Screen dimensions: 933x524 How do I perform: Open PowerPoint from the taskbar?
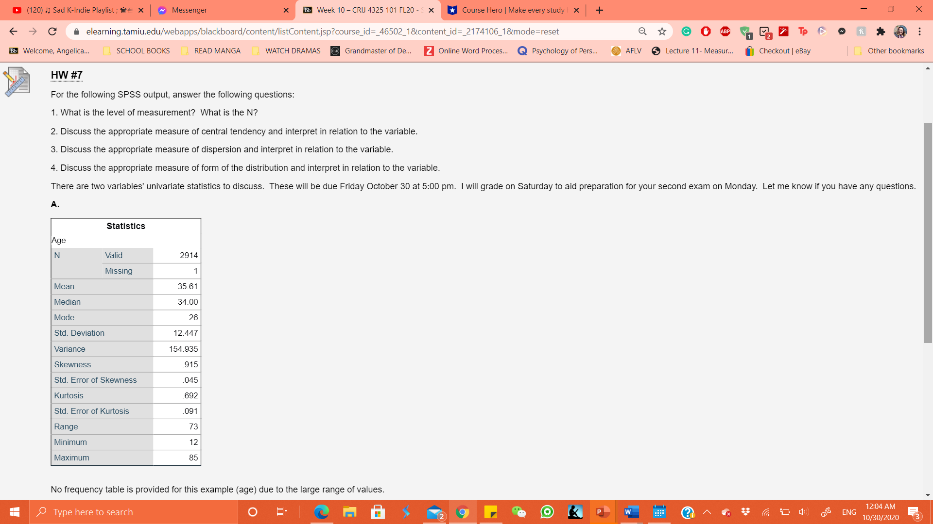(603, 511)
